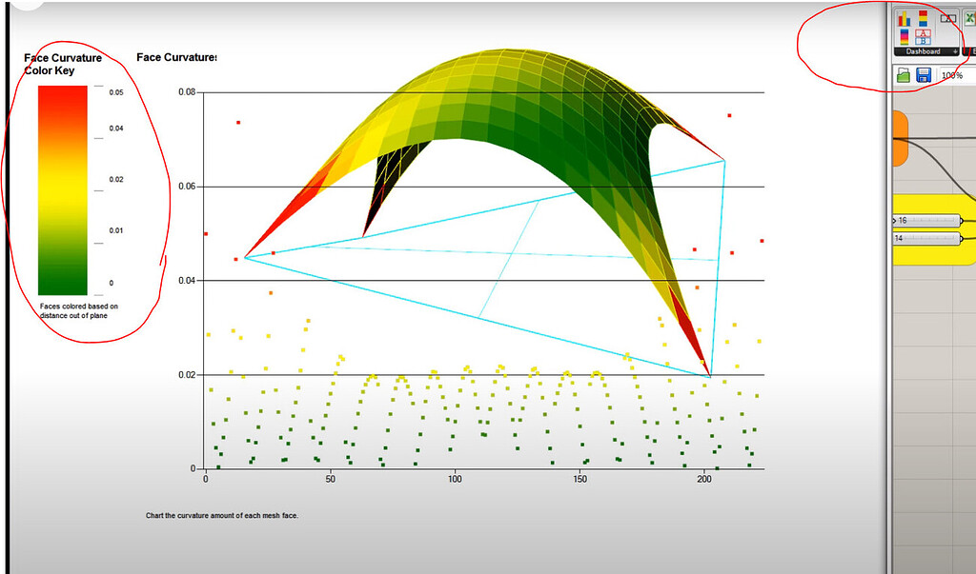
Task: Select the value display frame icon
Action: (x=948, y=17)
